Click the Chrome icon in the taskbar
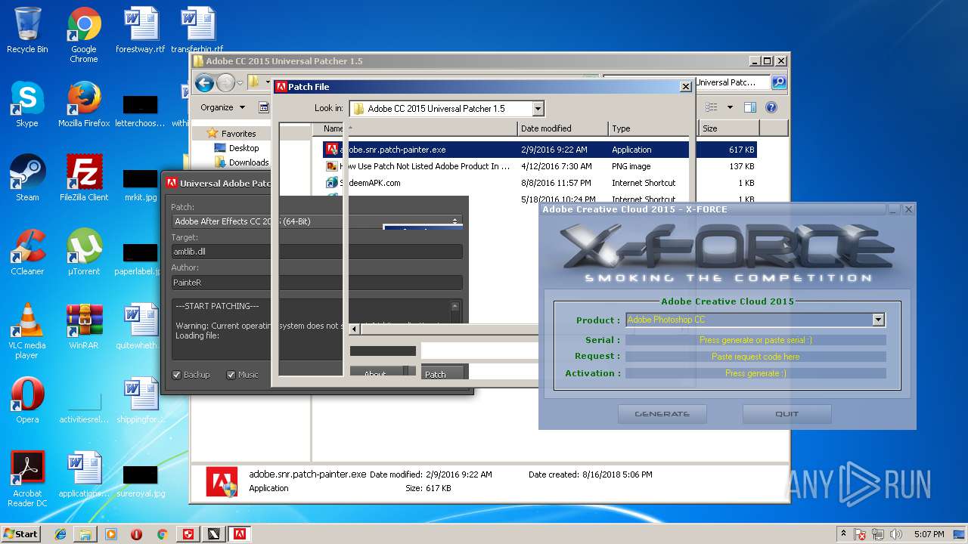The image size is (968, 544). [x=162, y=534]
